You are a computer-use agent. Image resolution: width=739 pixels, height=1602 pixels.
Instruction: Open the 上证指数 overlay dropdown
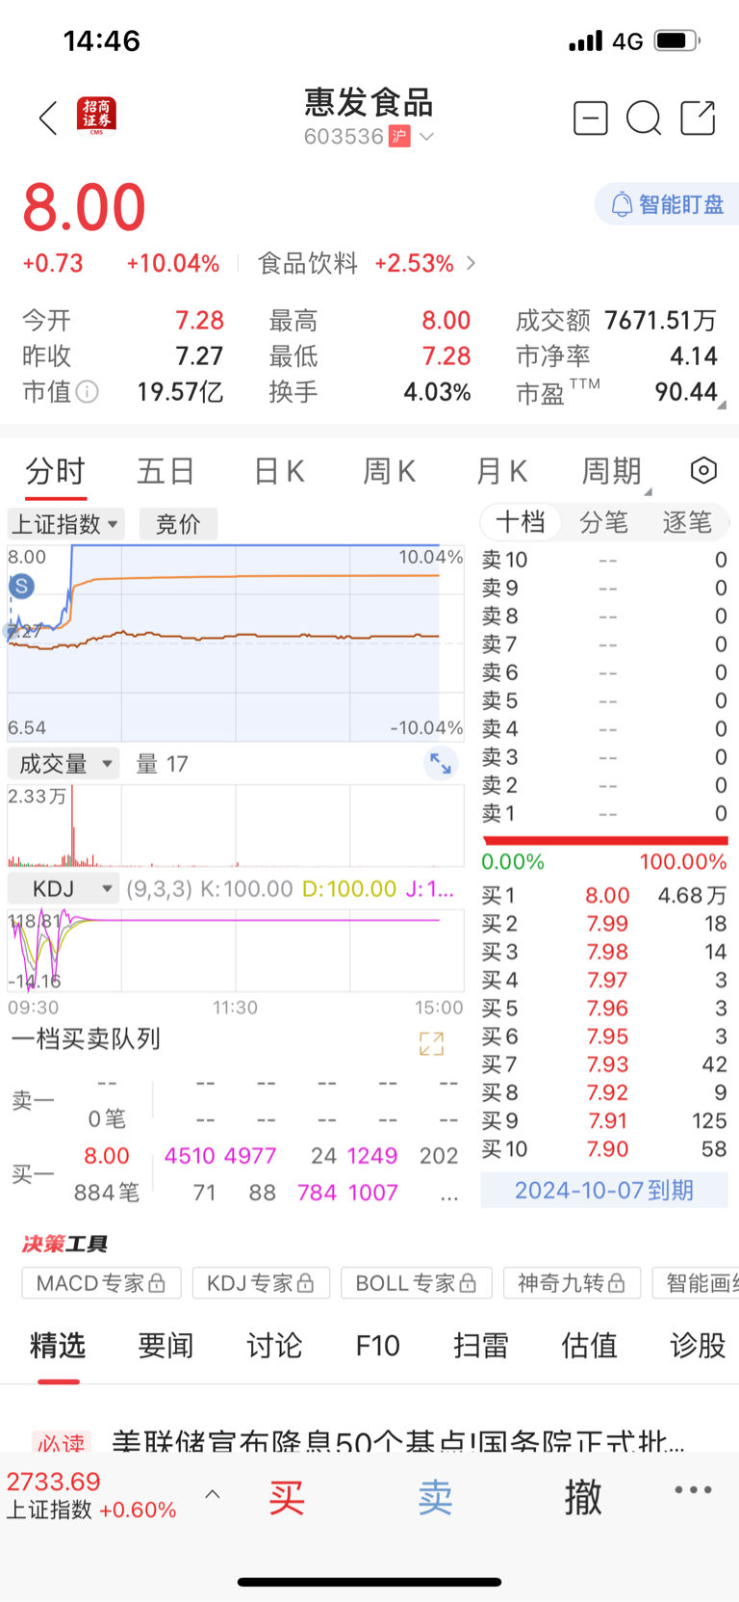pyautogui.click(x=65, y=524)
